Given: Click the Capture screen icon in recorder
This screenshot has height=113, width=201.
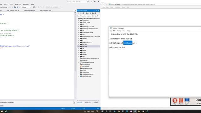Looking at the screenshot, I should coord(187,101).
